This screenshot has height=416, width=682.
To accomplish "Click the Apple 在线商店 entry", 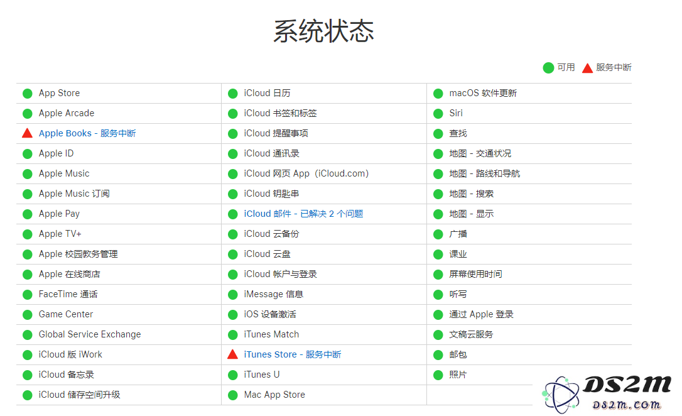I will [x=70, y=274].
